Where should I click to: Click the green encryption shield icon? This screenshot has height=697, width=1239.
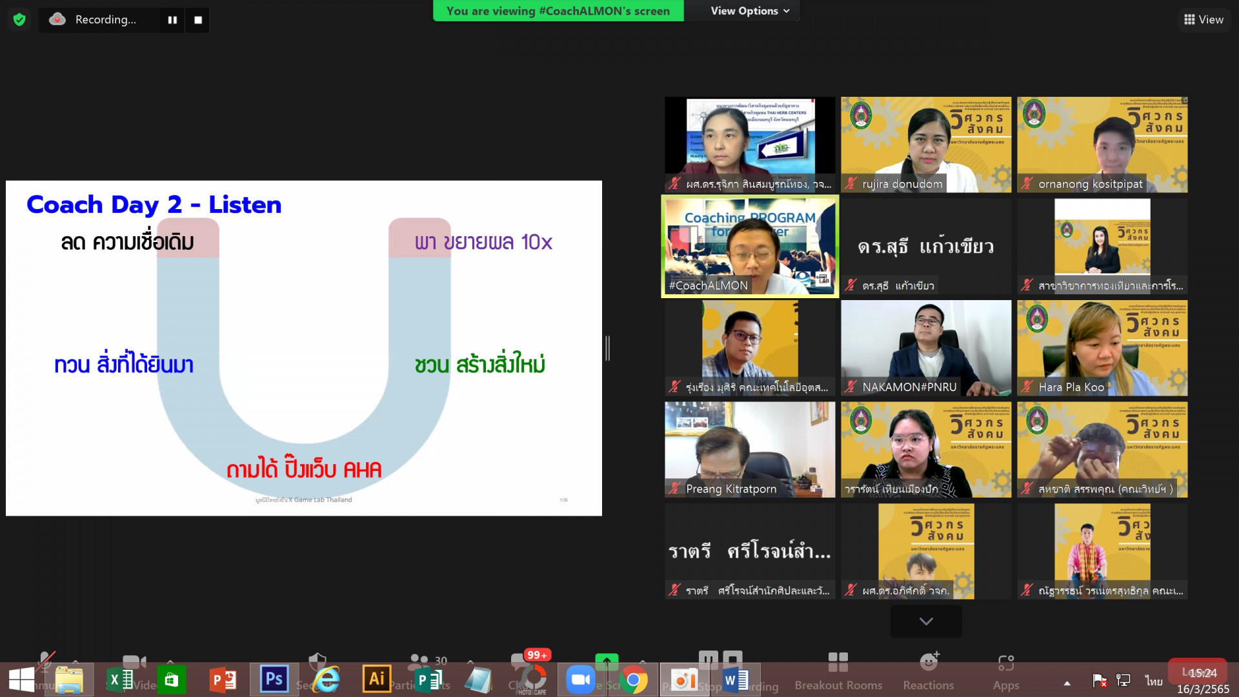point(19,19)
